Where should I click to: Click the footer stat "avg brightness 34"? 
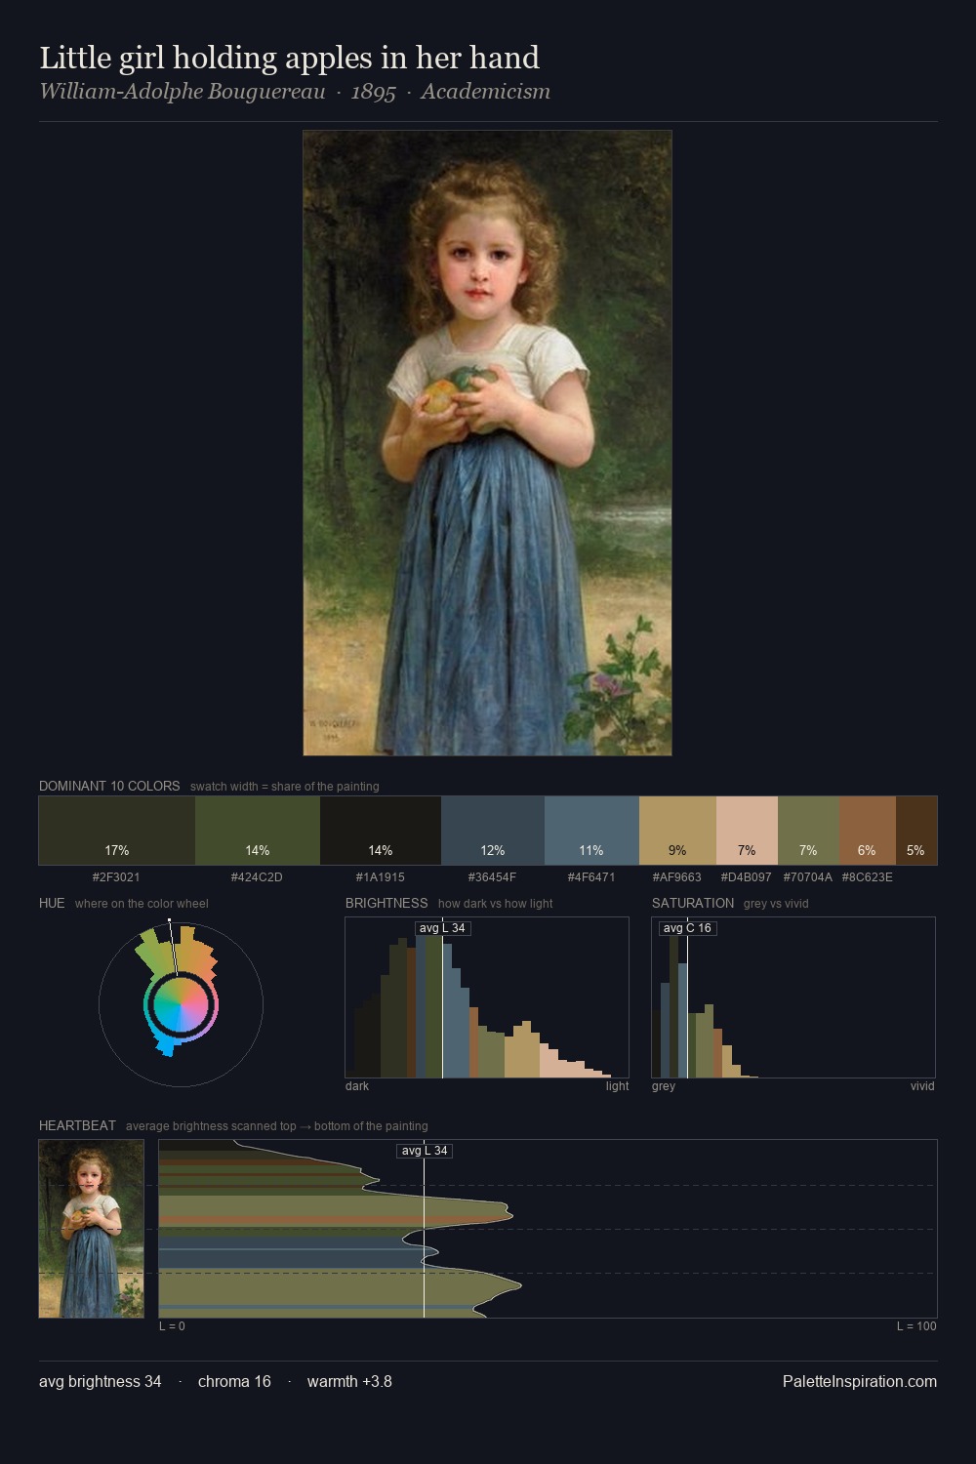coord(101,1381)
